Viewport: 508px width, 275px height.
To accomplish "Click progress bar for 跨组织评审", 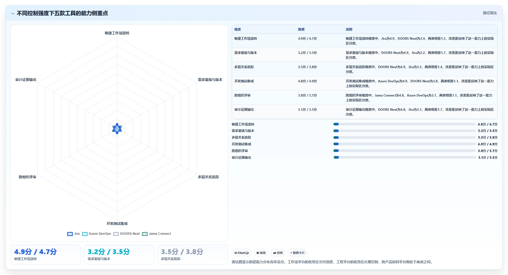I will click(404, 151).
